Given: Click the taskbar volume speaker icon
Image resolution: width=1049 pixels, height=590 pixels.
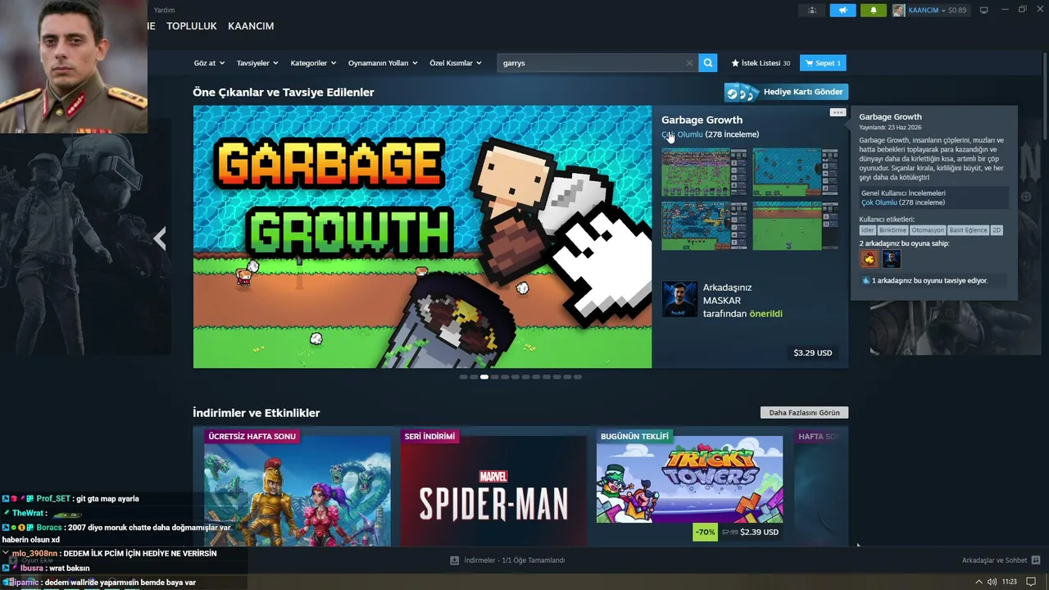Looking at the screenshot, I should tap(992, 582).
